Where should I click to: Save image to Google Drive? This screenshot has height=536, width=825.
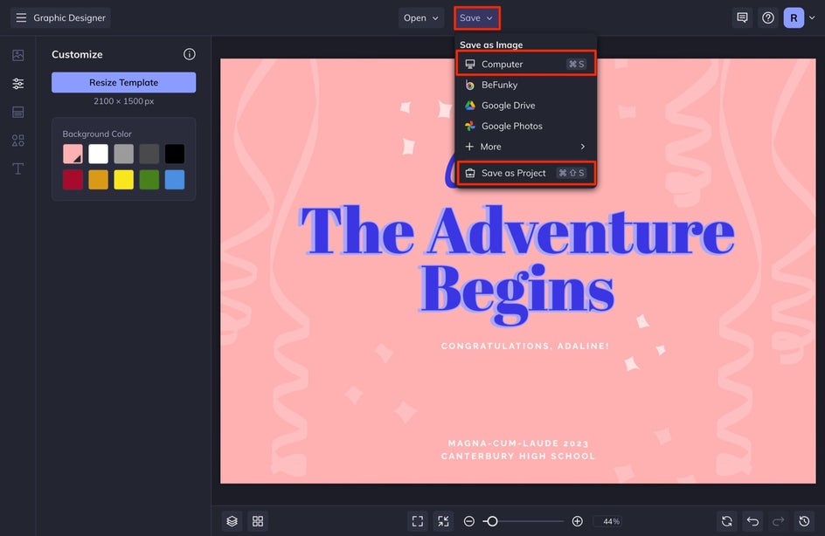click(525, 105)
